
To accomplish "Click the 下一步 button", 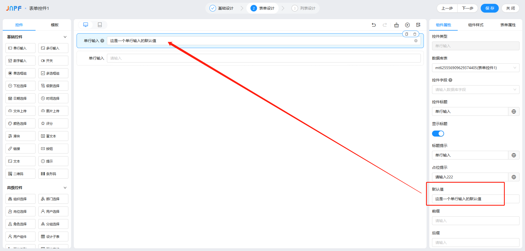I will click(468, 8).
